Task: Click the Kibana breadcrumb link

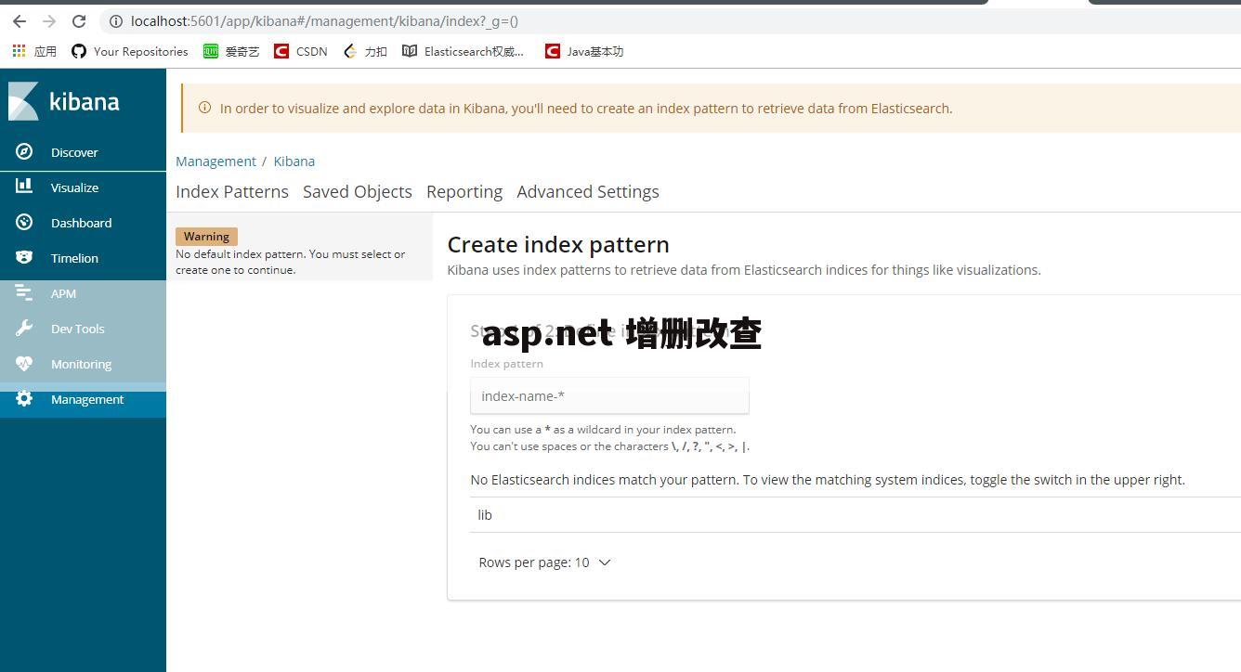Action: tap(294, 161)
